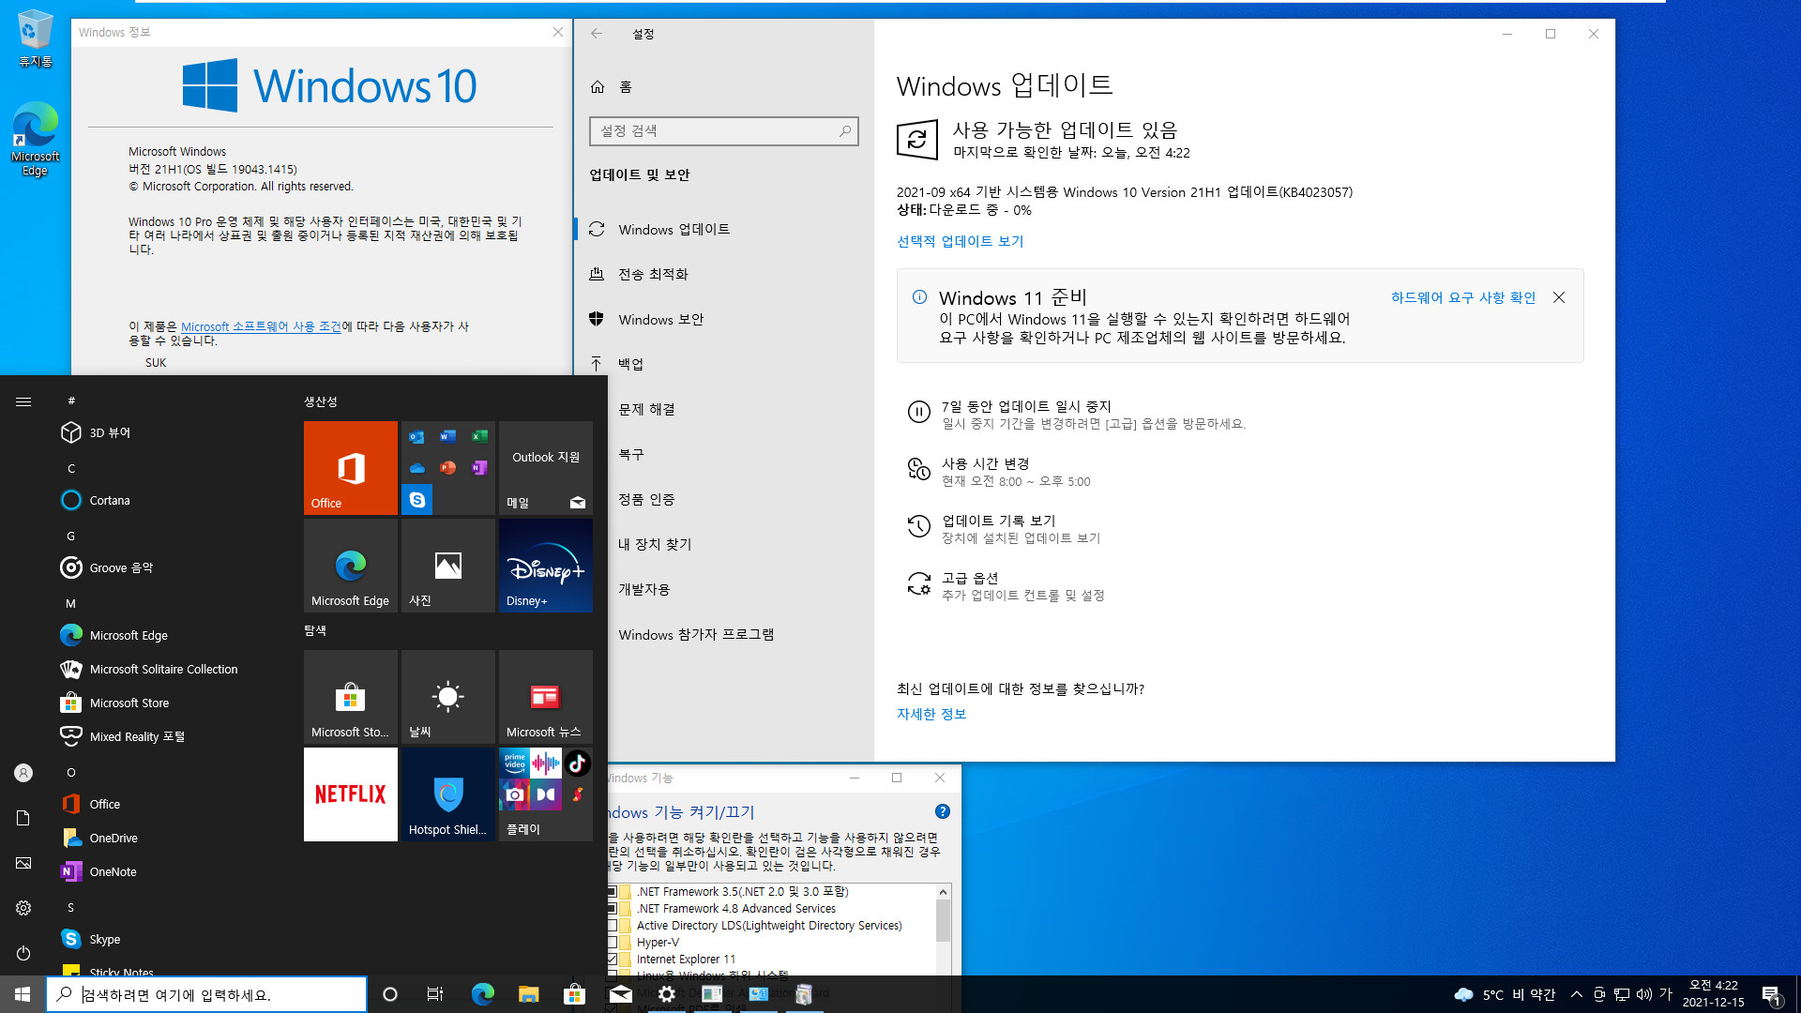
Task: Toggle the .NET Framework 3.5 checkbox
Action: (612, 892)
